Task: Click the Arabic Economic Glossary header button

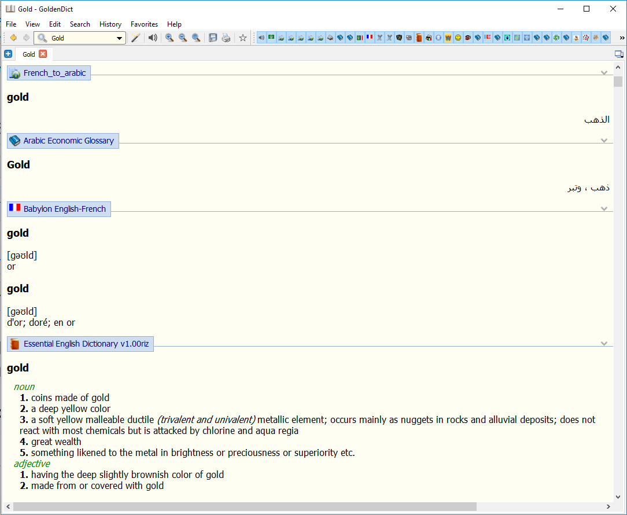Action: click(62, 141)
